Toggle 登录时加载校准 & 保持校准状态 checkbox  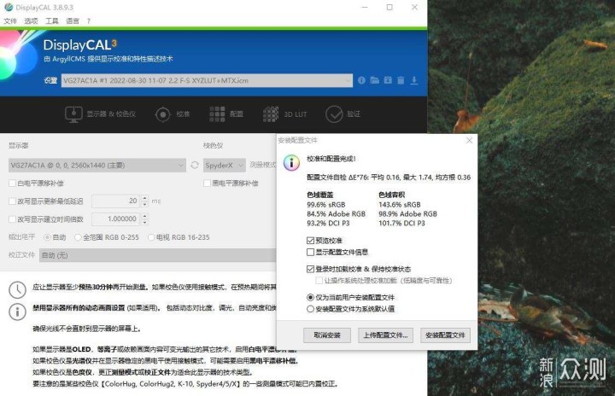point(310,269)
